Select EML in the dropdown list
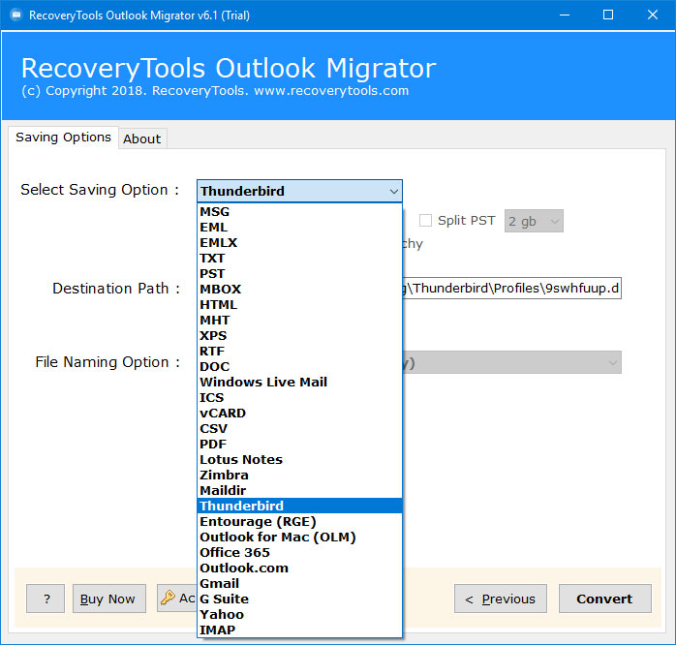 pyautogui.click(x=299, y=228)
